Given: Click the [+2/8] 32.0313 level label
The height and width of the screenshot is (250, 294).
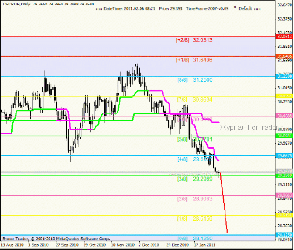Looking at the screenshot, I should coord(194,40).
